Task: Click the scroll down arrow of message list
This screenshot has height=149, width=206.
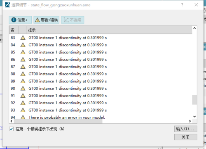Action: click(x=194, y=117)
